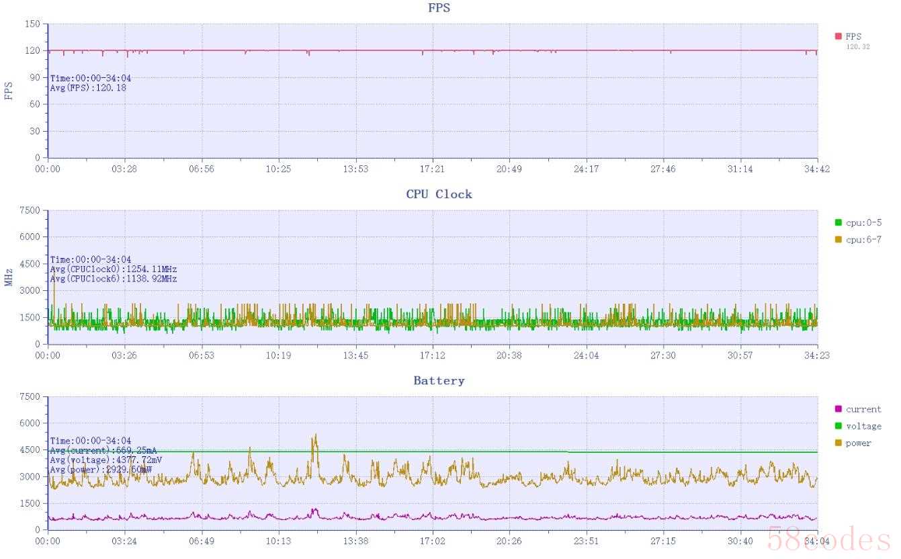Viewport: 901px width, 559px height.
Task: Click the 34:42 end marker on the FPS axis
Action: 817,169
